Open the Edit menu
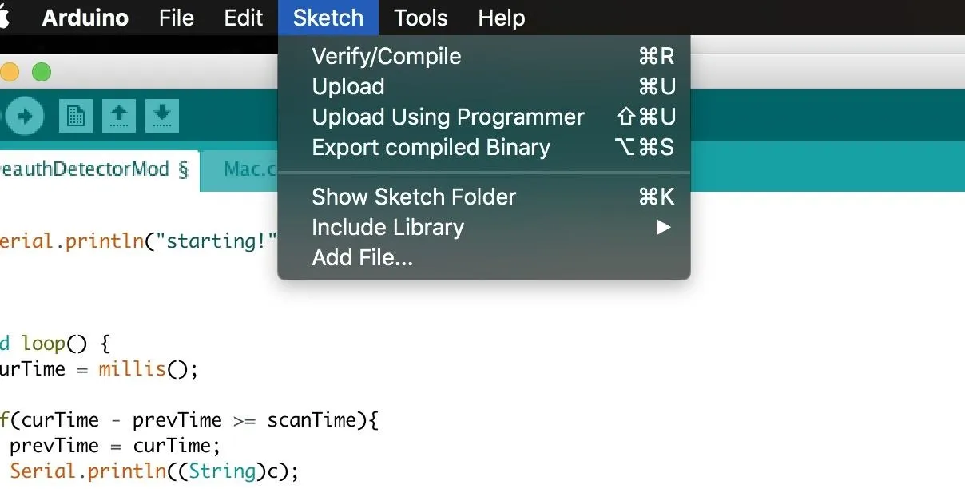Image resolution: width=965 pixels, height=489 pixels. pyautogui.click(x=244, y=18)
